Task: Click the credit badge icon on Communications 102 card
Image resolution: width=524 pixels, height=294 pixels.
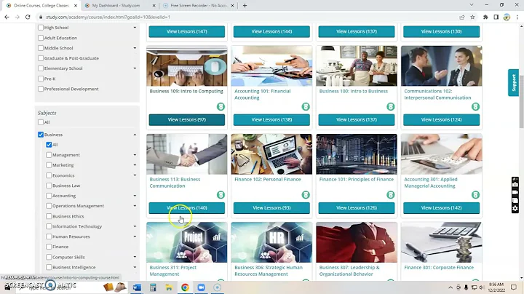Action: point(475,106)
